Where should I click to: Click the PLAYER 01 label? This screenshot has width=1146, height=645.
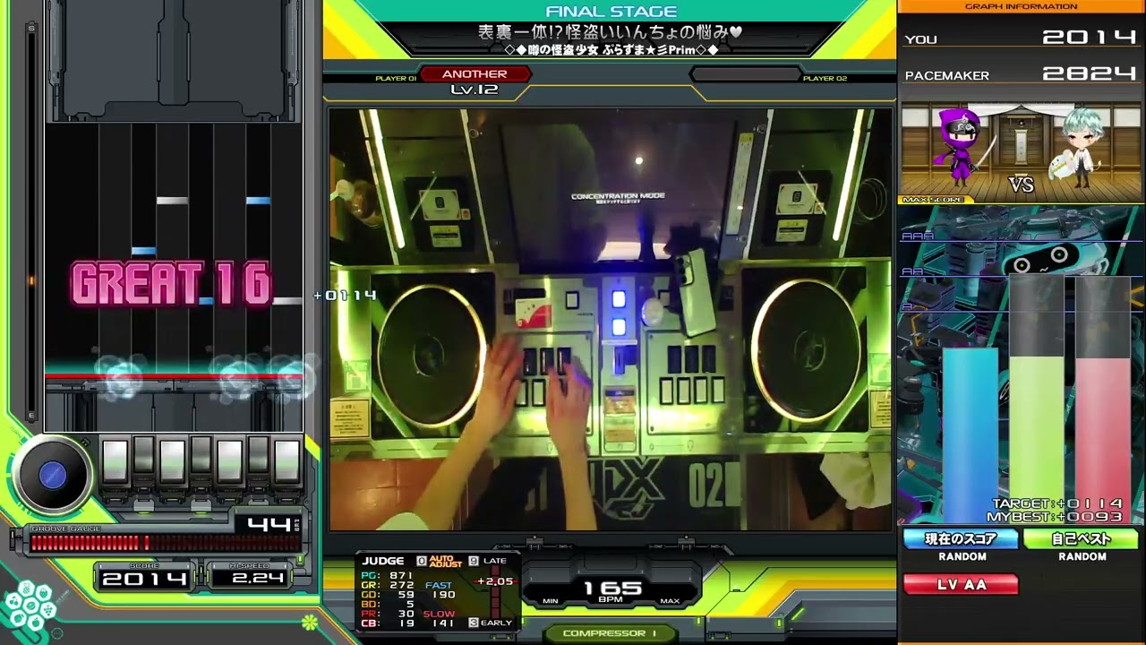(396, 79)
